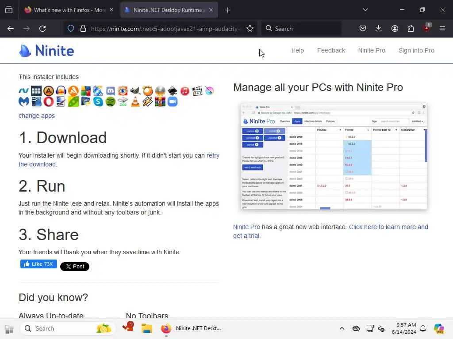Click the .NET Desktop Runtime app icon
453x339 pixels.
coord(24,91)
